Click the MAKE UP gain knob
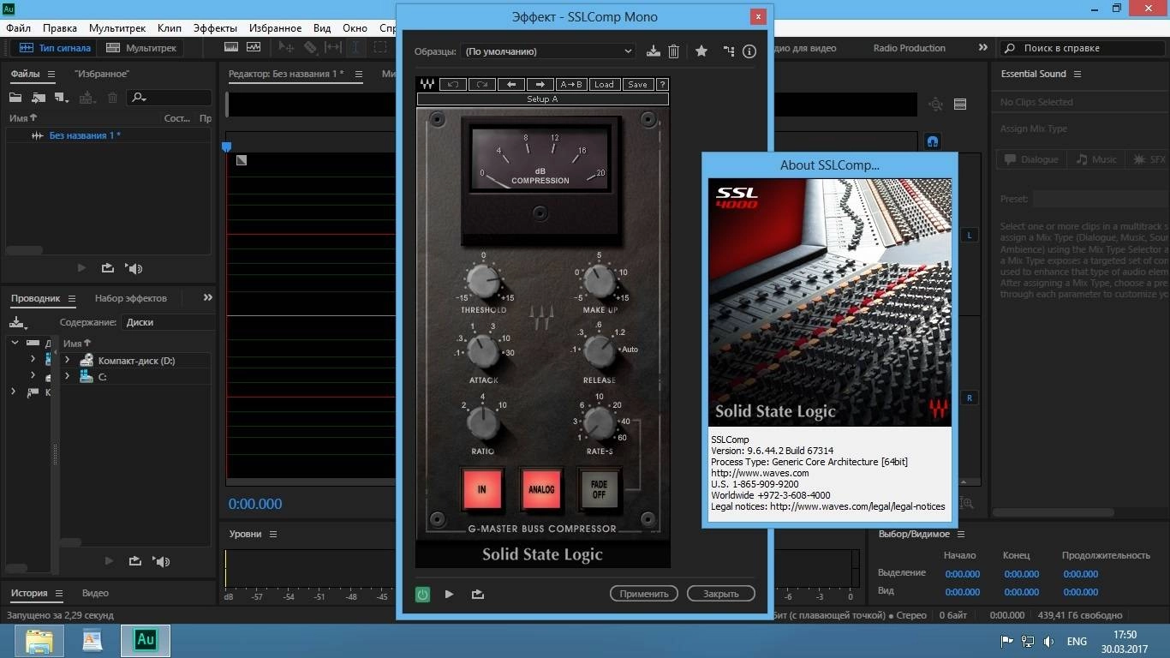Screen dimensions: 1170x658 599,282
